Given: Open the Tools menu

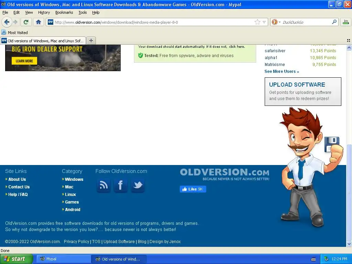Looking at the screenshot, I should (x=82, y=12).
